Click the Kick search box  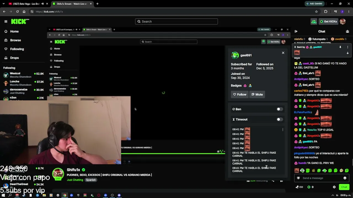coord(176,21)
